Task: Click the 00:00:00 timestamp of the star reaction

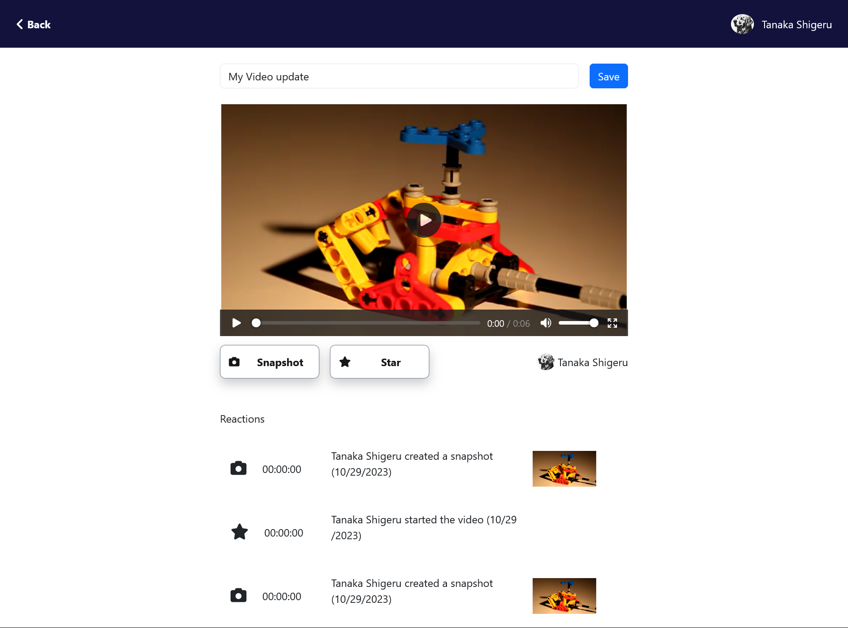Action: [284, 533]
